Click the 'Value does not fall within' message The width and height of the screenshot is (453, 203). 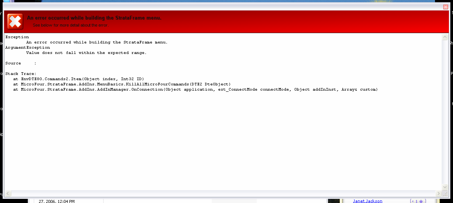(86, 53)
